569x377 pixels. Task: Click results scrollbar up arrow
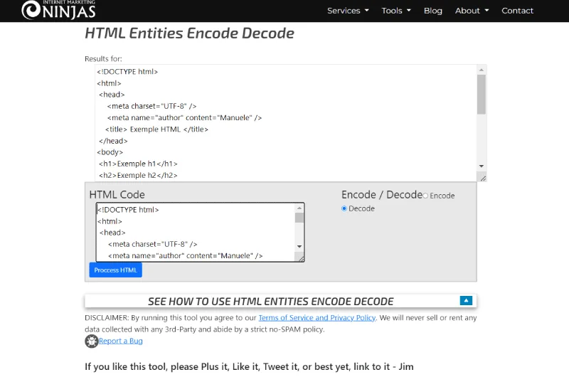coord(482,70)
